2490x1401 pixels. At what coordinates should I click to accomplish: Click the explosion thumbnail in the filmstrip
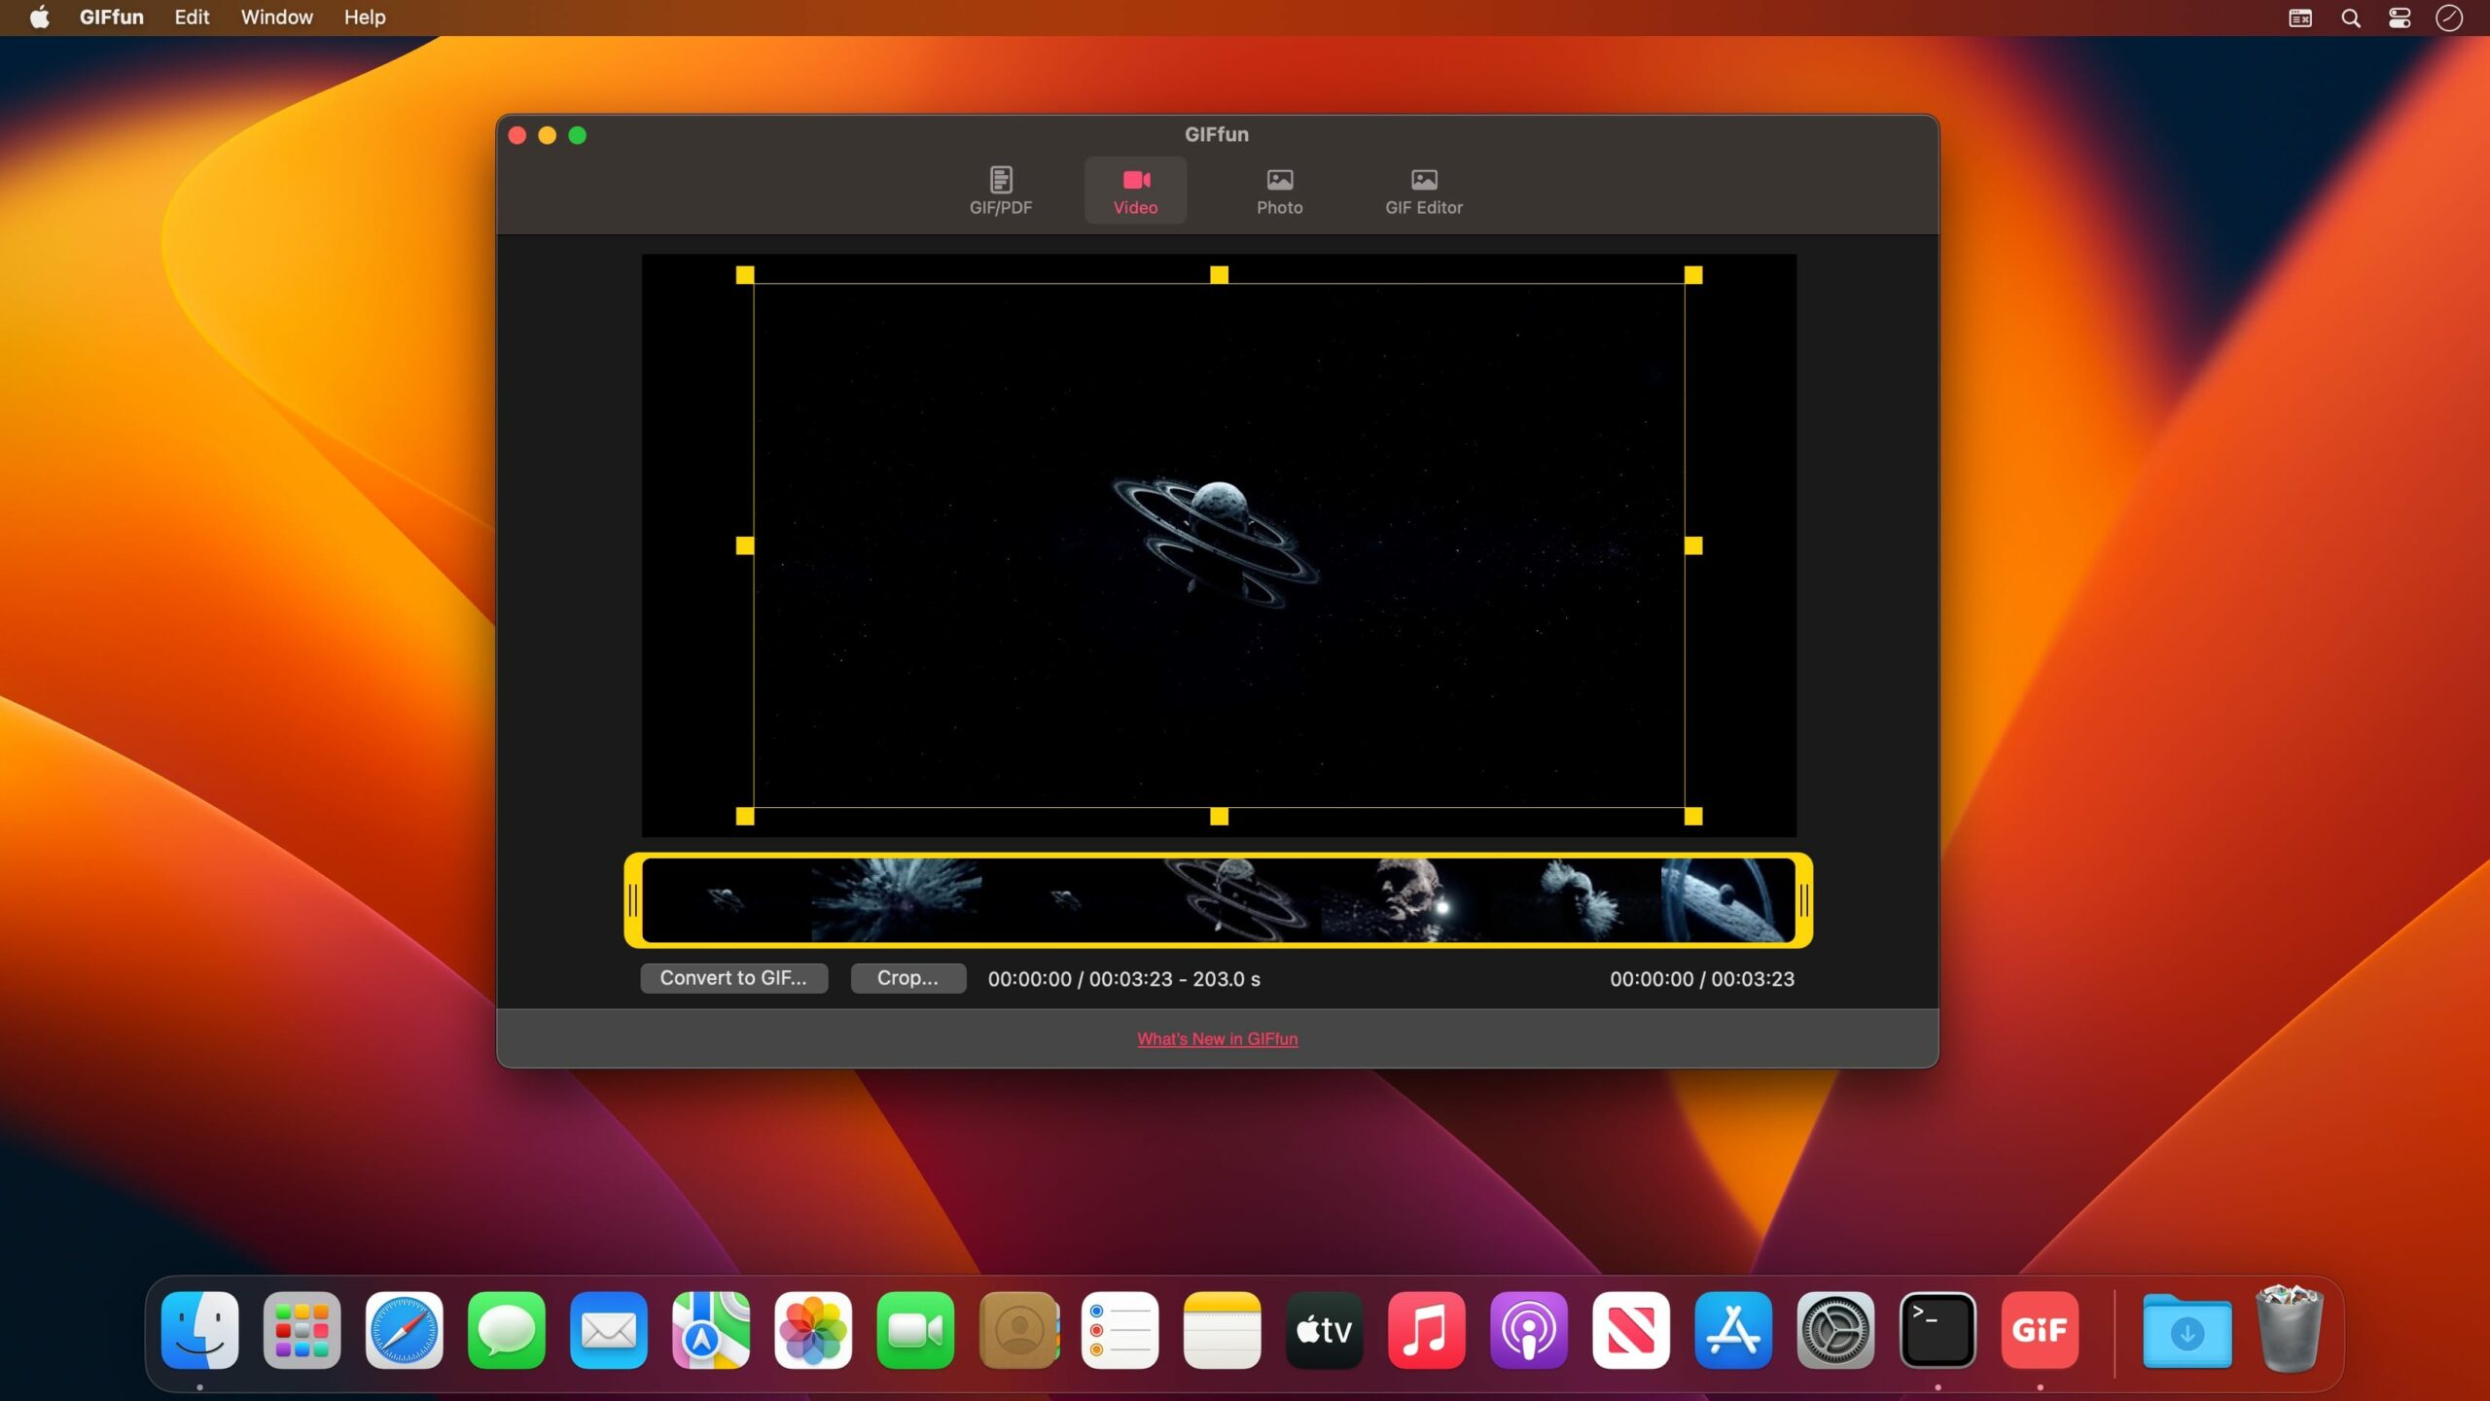click(896, 900)
